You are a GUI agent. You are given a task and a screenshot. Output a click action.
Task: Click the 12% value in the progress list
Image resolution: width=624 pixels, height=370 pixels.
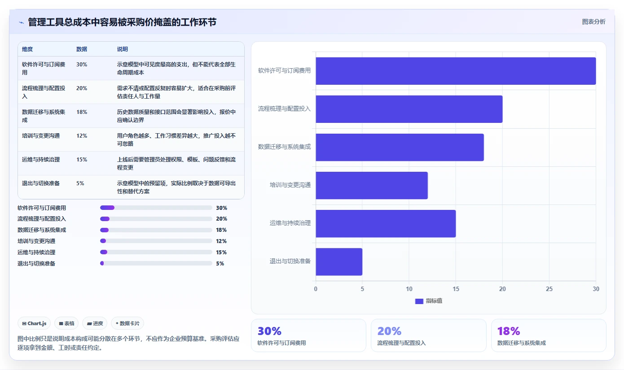[222, 241]
